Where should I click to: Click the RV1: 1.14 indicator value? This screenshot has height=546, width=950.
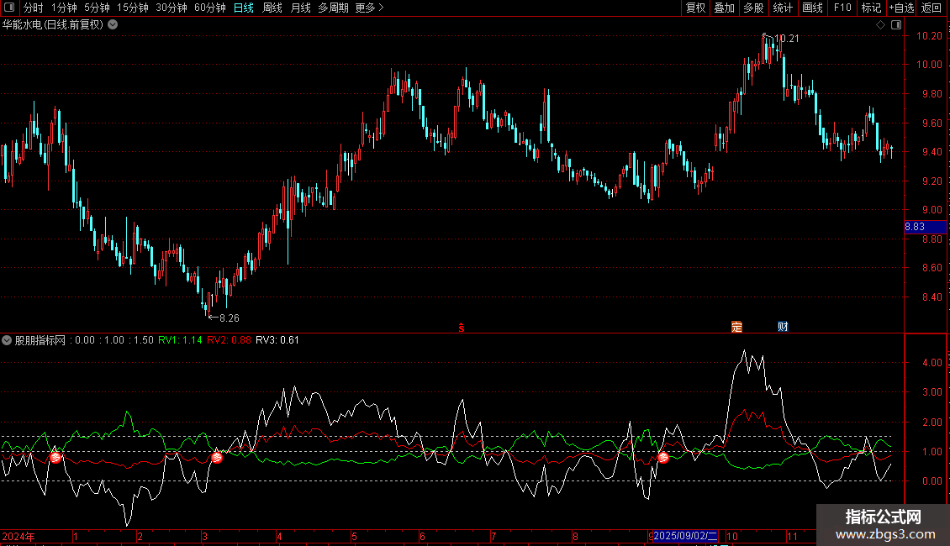click(x=180, y=340)
